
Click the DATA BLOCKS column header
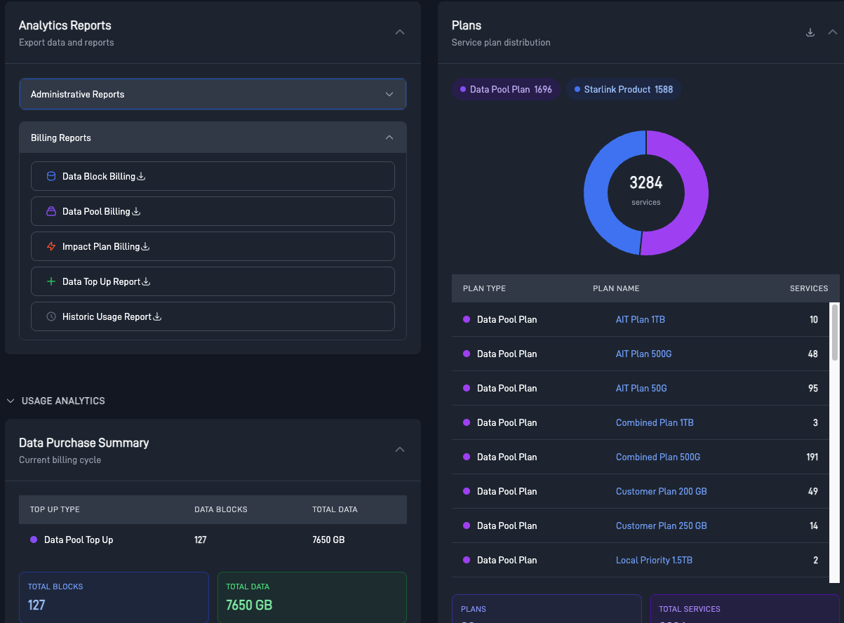(221, 509)
